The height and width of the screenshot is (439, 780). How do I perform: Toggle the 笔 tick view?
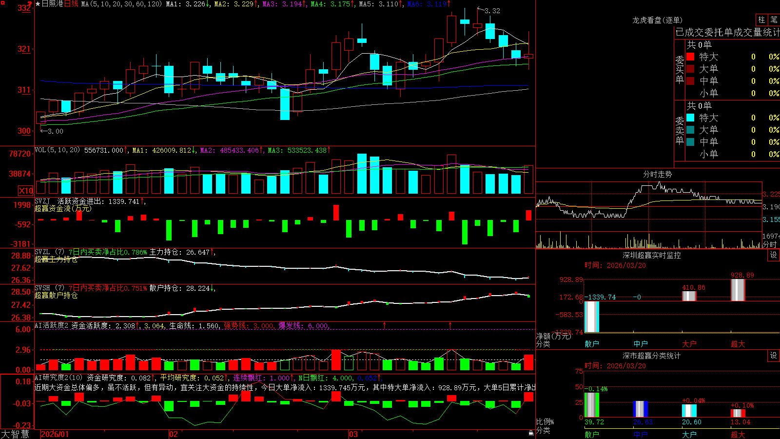(774, 20)
